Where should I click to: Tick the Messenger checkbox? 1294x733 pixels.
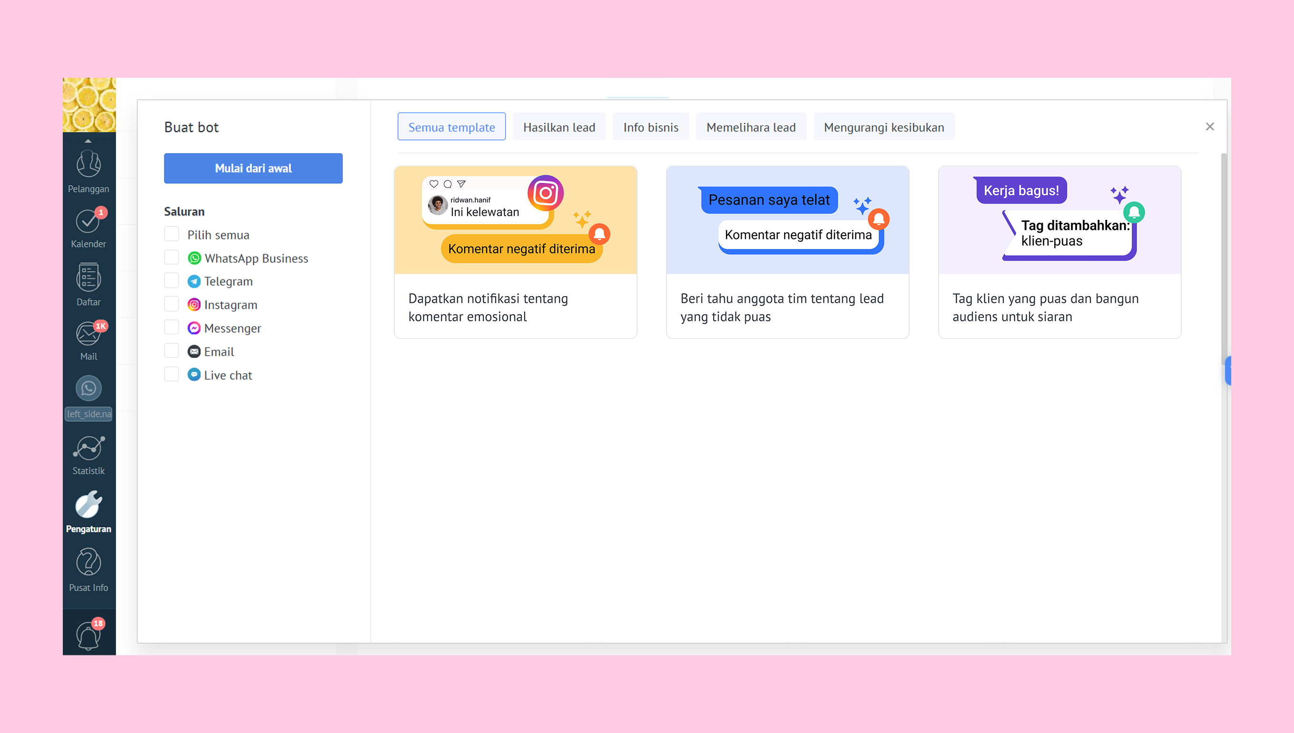(x=172, y=327)
